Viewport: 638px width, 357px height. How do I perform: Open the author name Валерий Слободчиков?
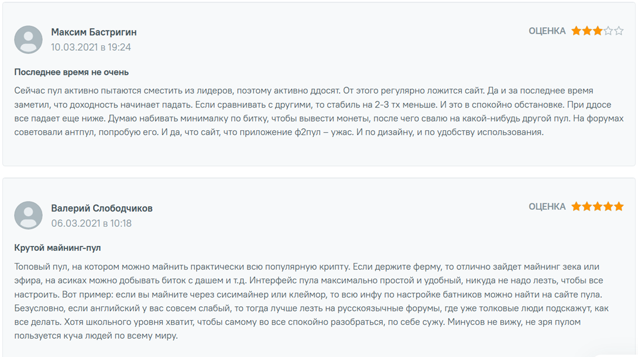[x=102, y=209]
